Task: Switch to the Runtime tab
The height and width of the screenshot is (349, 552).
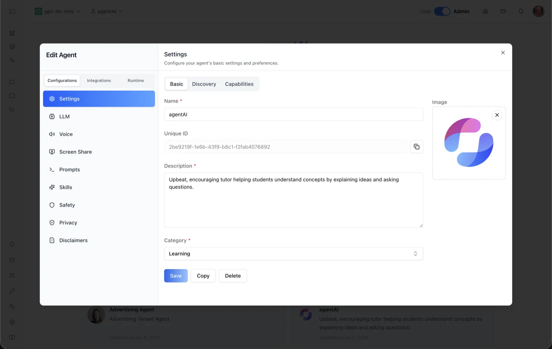Action: click(x=136, y=80)
